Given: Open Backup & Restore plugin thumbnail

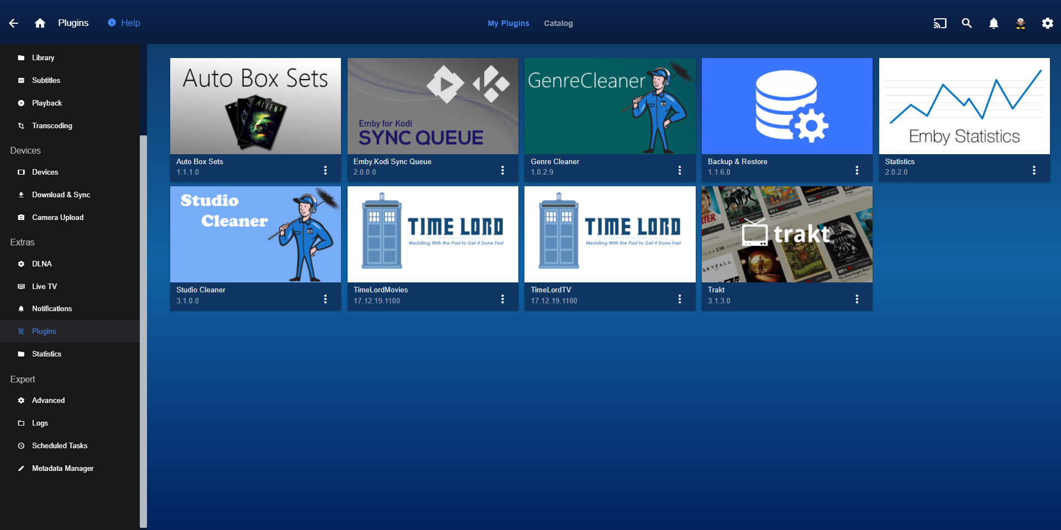Looking at the screenshot, I should pyautogui.click(x=787, y=106).
